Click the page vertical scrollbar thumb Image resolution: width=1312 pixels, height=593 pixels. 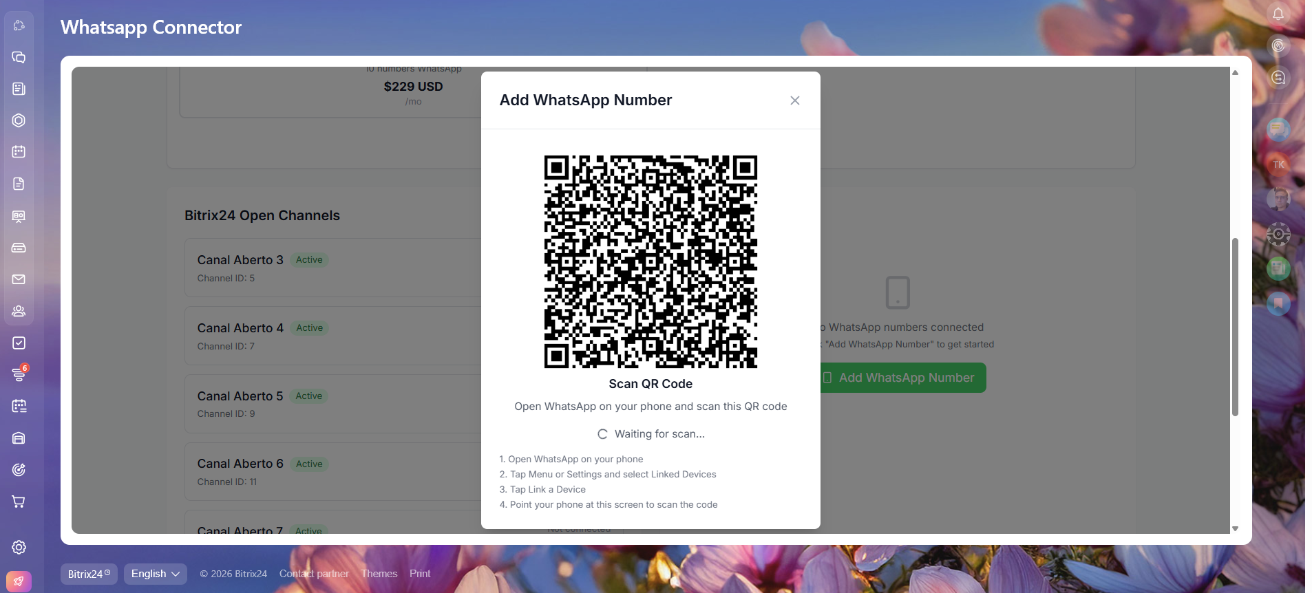[1235, 327]
